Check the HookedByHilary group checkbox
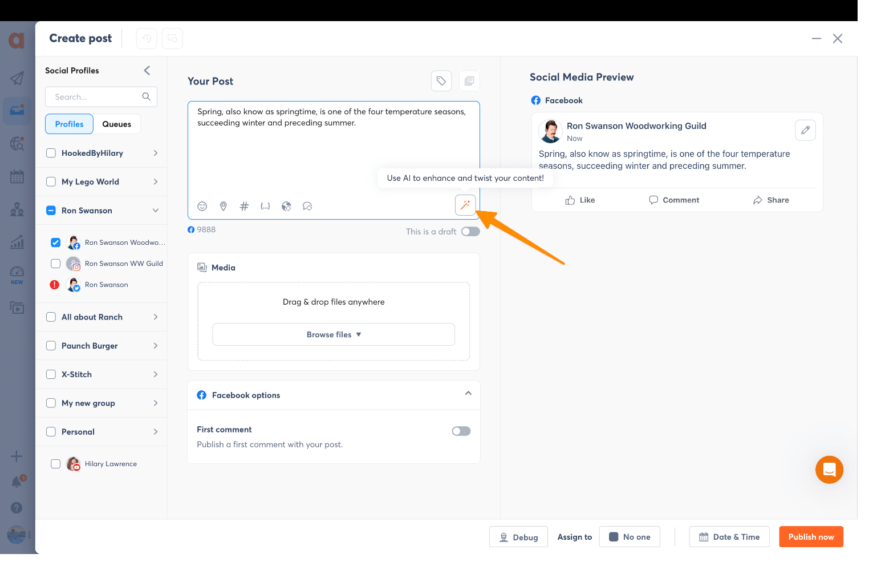 [x=51, y=153]
